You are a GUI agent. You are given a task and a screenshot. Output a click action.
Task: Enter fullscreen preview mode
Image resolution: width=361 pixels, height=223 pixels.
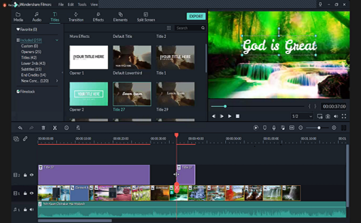[343, 116]
